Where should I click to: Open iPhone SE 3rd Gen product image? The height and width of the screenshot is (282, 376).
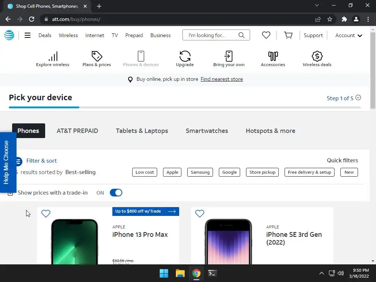[x=228, y=241]
